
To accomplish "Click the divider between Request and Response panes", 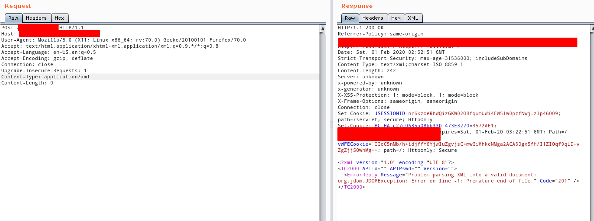I will (x=331, y=125).
